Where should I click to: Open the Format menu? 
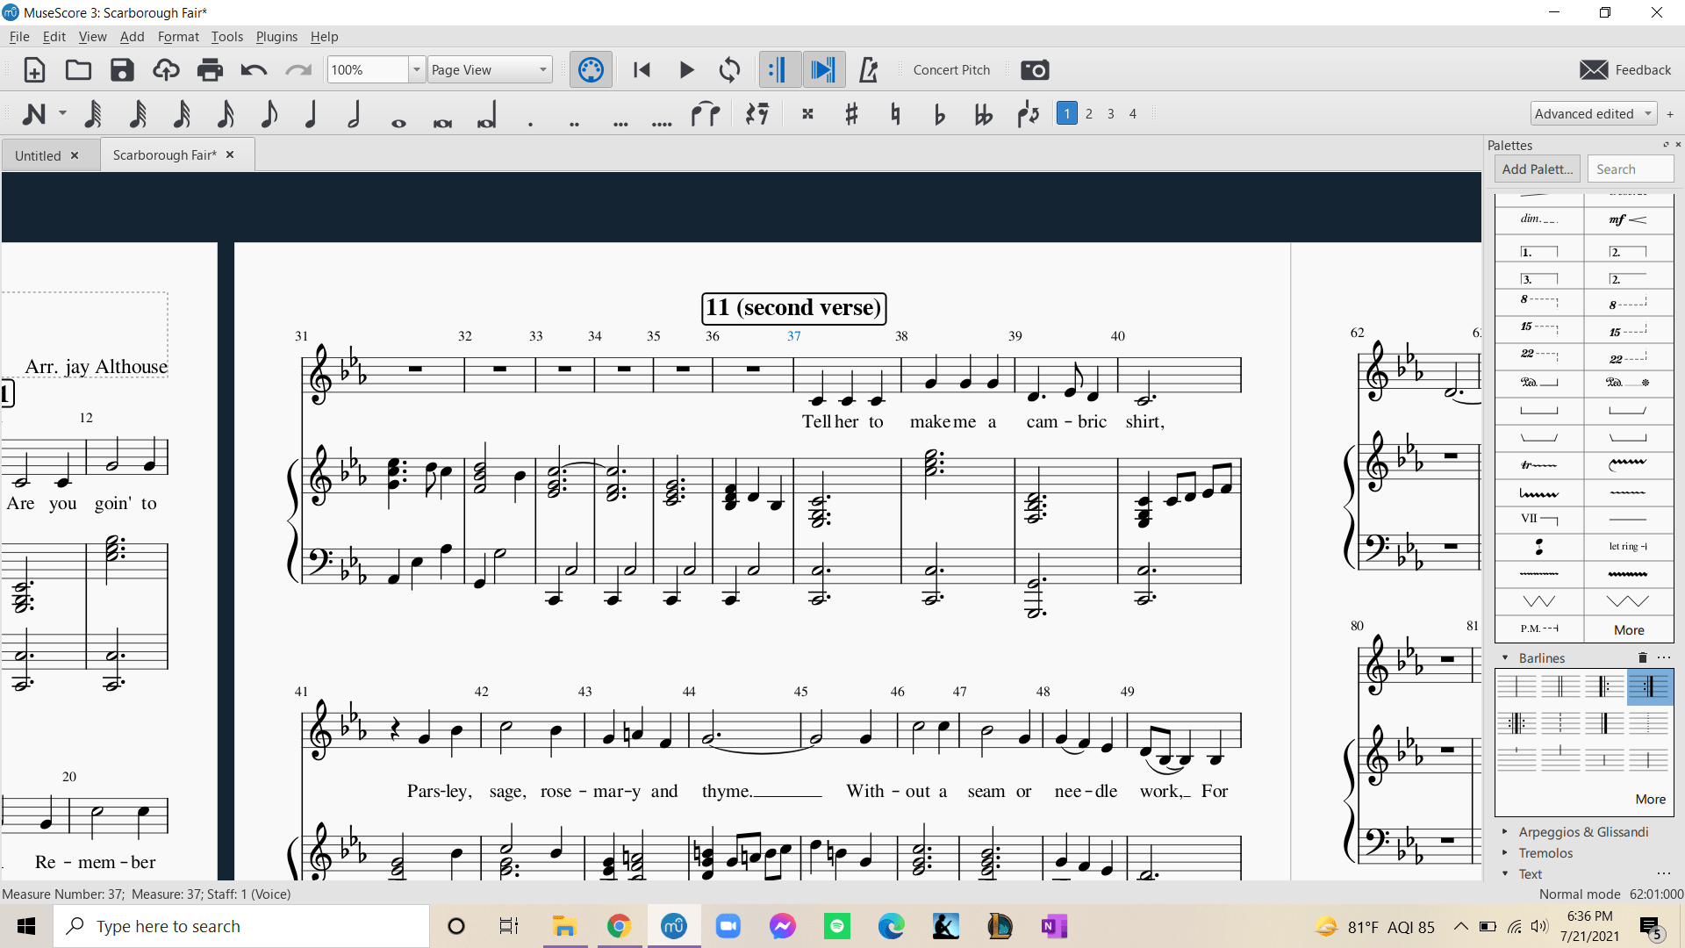pyautogui.click(x=178, y=37)
